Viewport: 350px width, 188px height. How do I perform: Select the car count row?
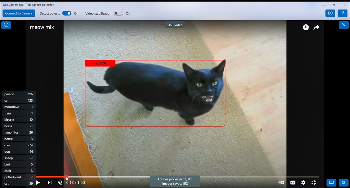19,100
